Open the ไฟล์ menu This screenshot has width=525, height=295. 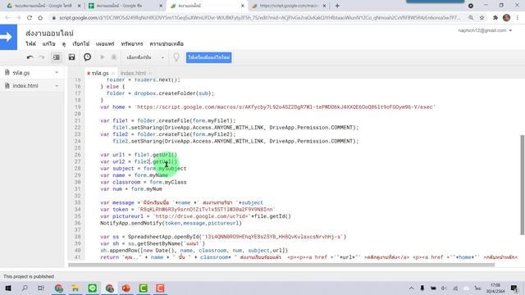click(x=31, y=43)
